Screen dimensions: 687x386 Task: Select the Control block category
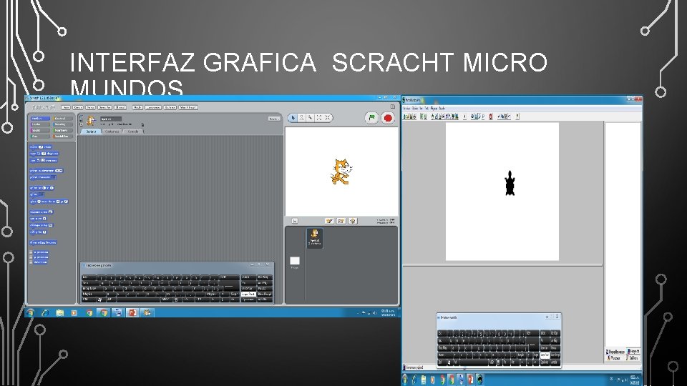point(62,119)
